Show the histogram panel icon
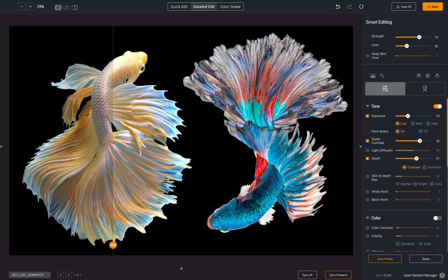Viewport: 448px width, 280px height. pyautogui.click(x=372, y=76)
